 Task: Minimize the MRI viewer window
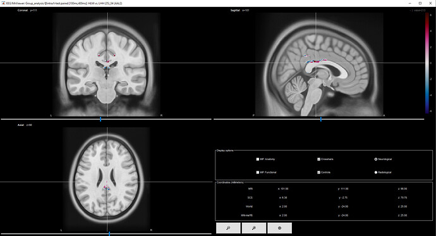click(x=410, y=3)
